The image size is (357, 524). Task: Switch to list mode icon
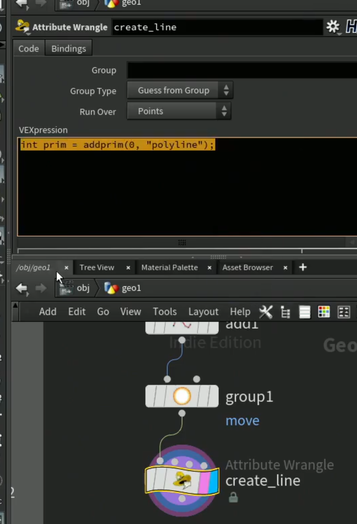coord(305,312)
